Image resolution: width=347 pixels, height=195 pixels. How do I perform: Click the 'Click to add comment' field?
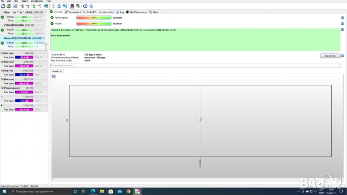[x=195, y=65]
